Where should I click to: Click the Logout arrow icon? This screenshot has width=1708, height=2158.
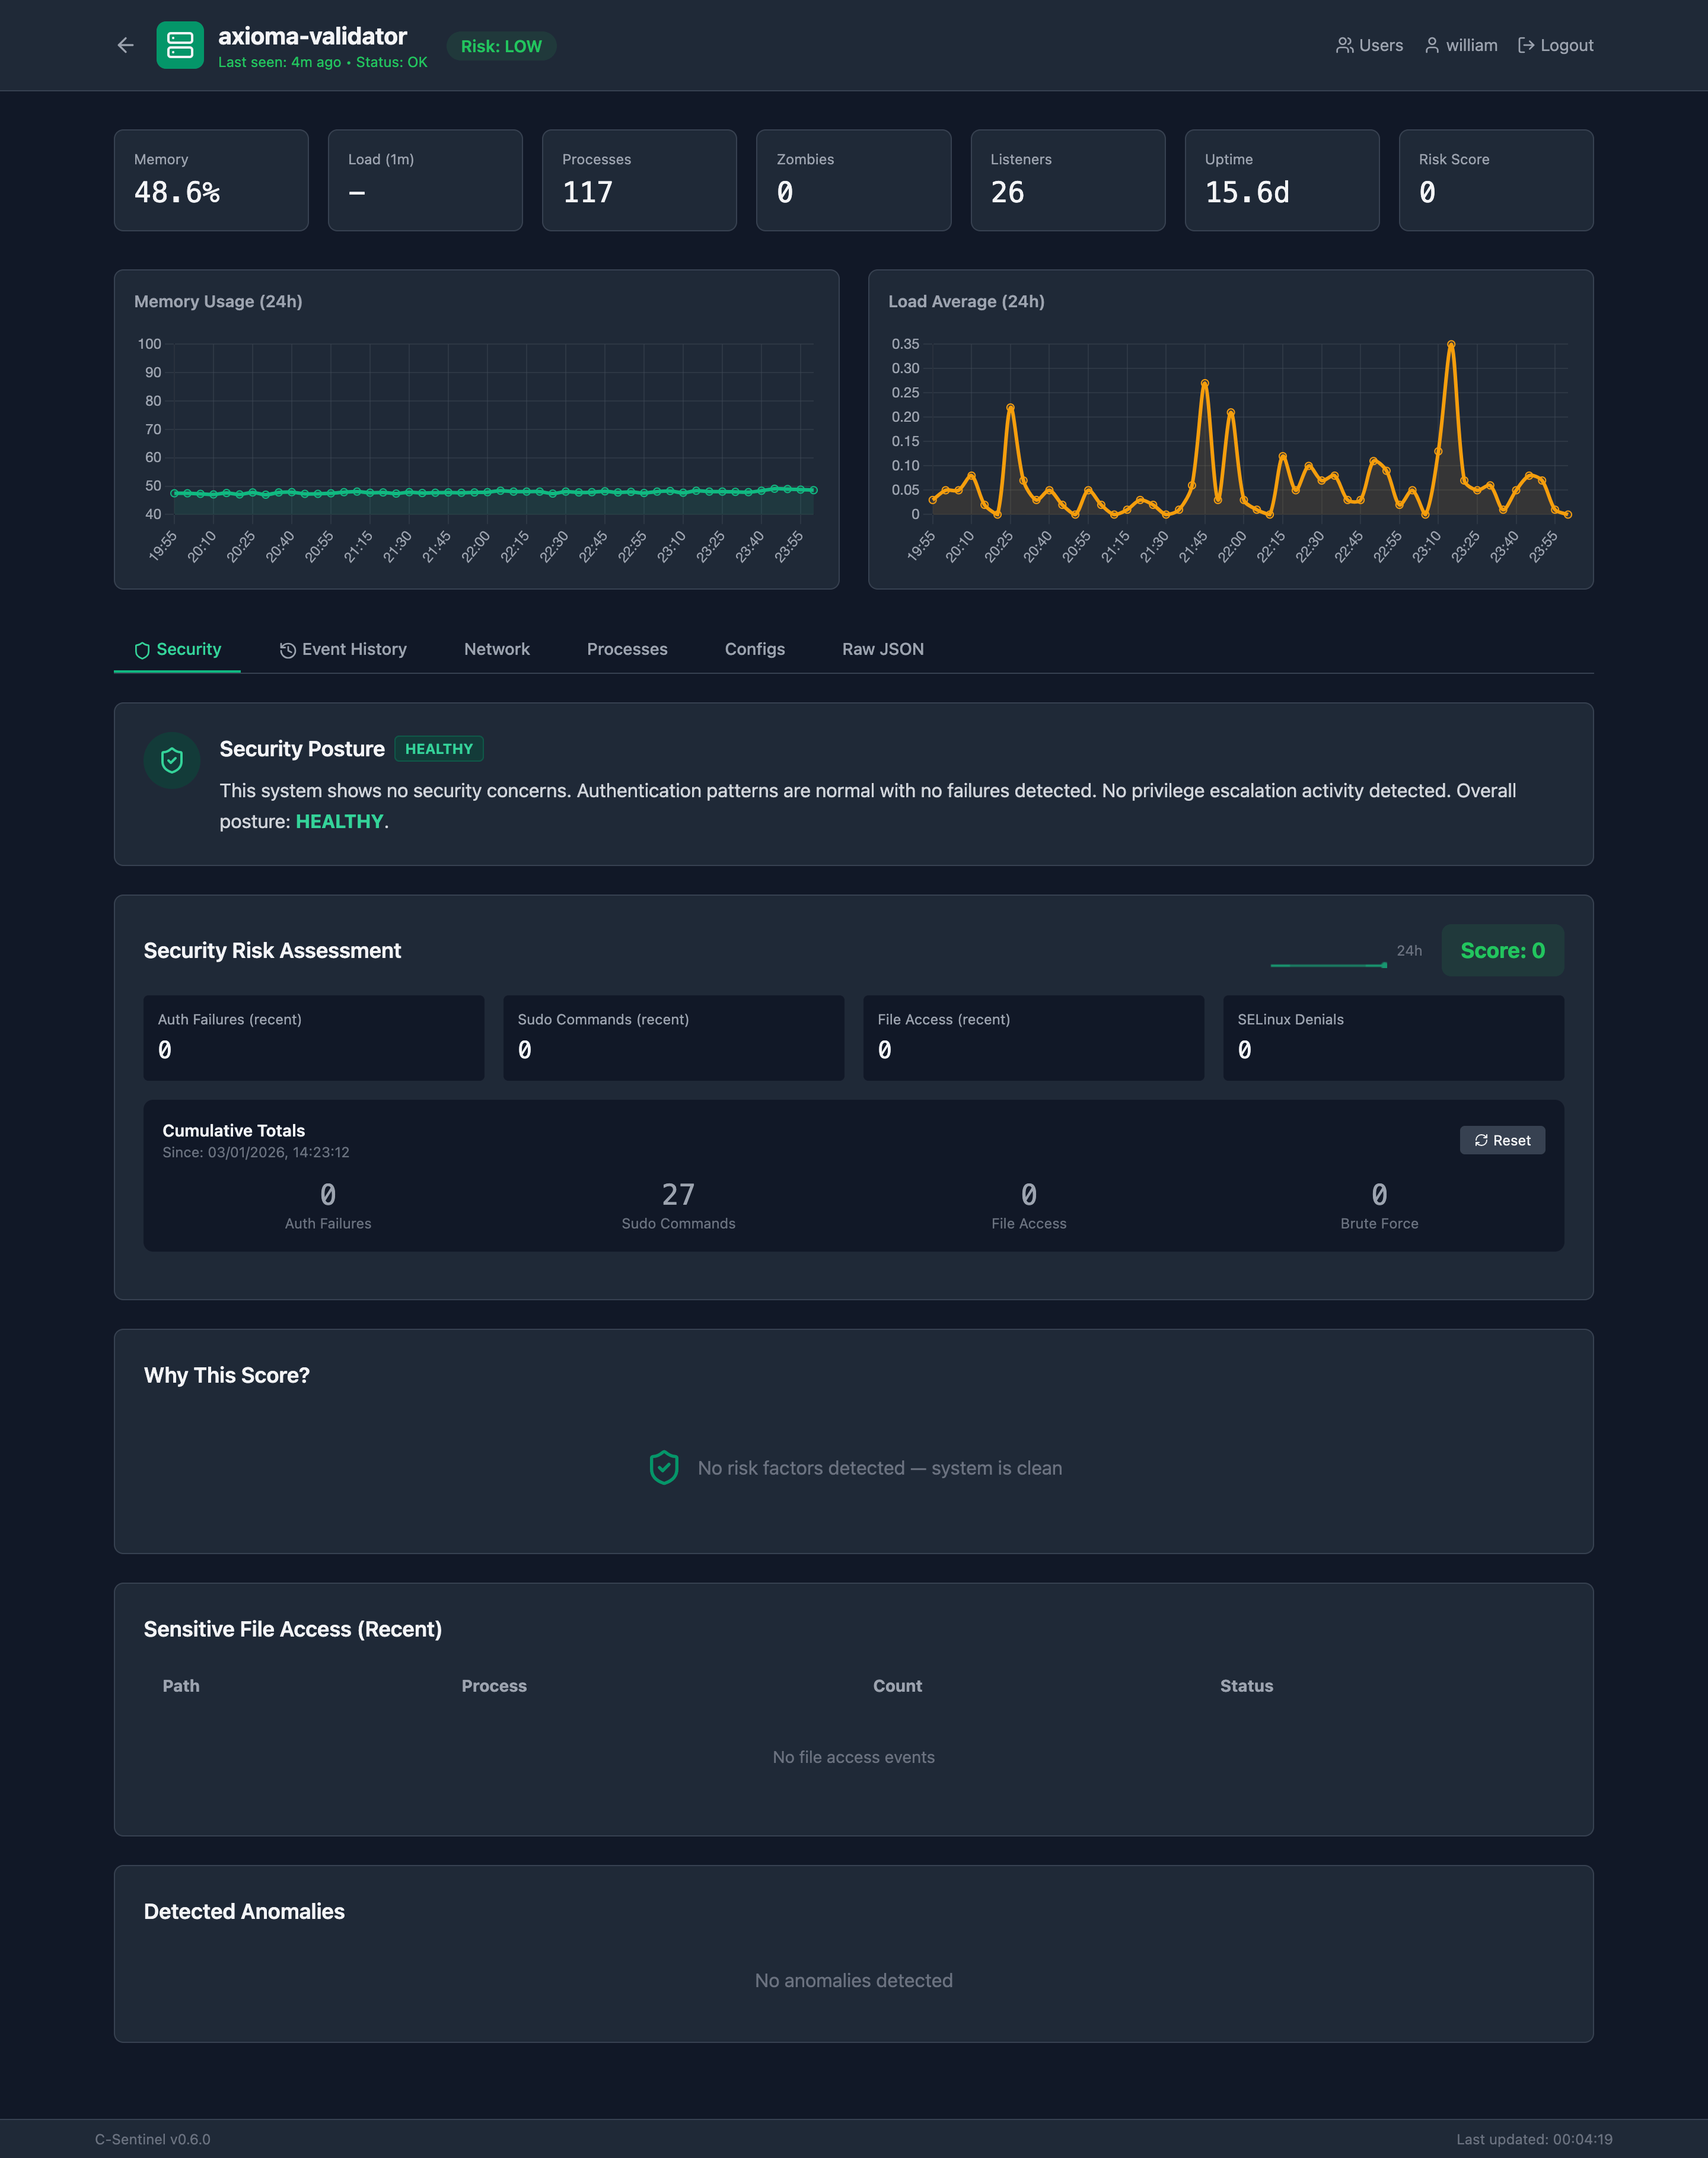point(1525,45)
